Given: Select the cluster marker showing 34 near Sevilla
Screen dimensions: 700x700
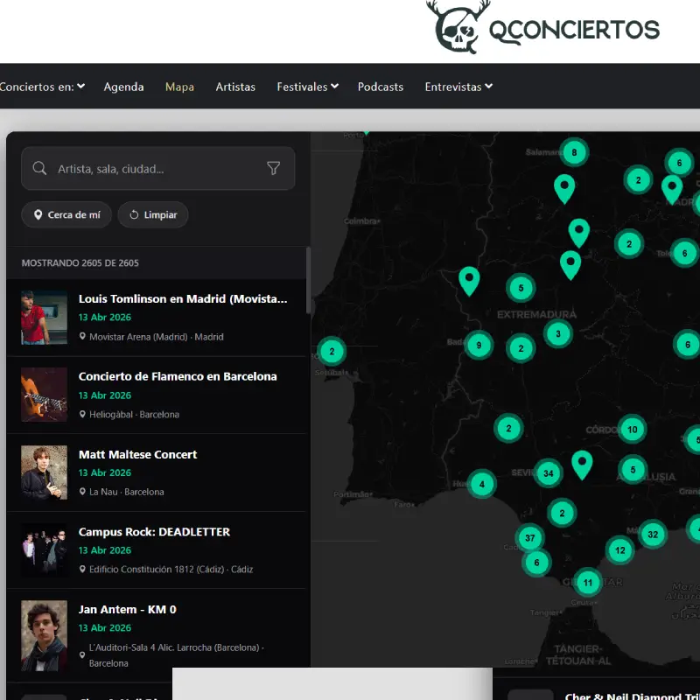Looking at the screenshot, I should pos(549,472).
